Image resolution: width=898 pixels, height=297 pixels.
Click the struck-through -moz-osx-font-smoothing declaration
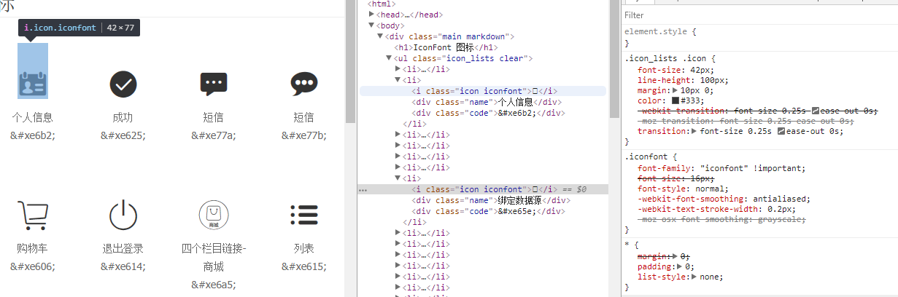721,219
